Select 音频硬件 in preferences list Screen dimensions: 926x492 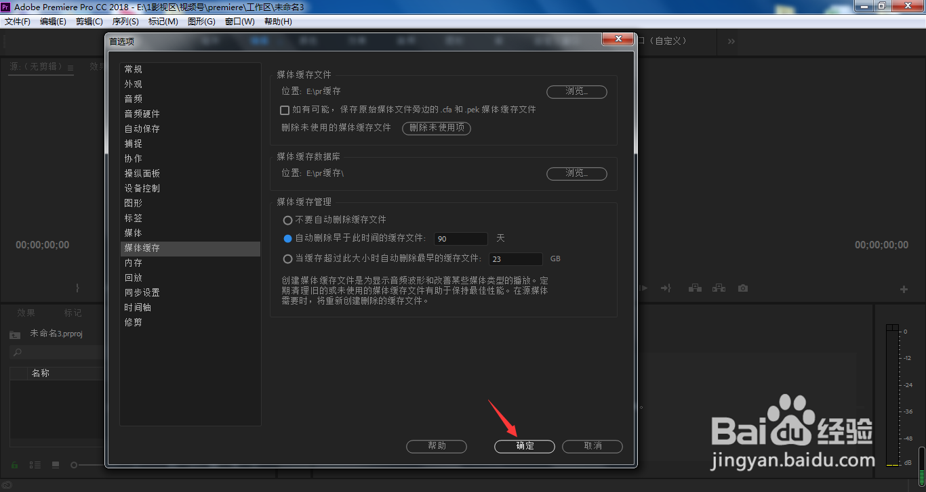click(190, 114)
